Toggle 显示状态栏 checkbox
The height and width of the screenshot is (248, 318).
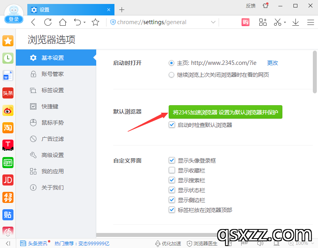tap(172, 190)
